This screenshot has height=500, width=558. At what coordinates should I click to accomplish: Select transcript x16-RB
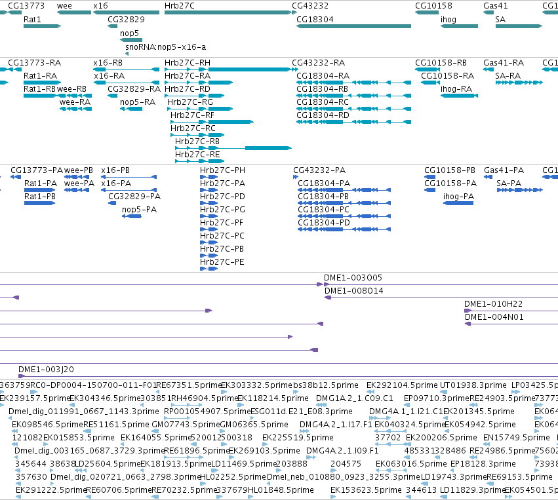coord(108,63)
